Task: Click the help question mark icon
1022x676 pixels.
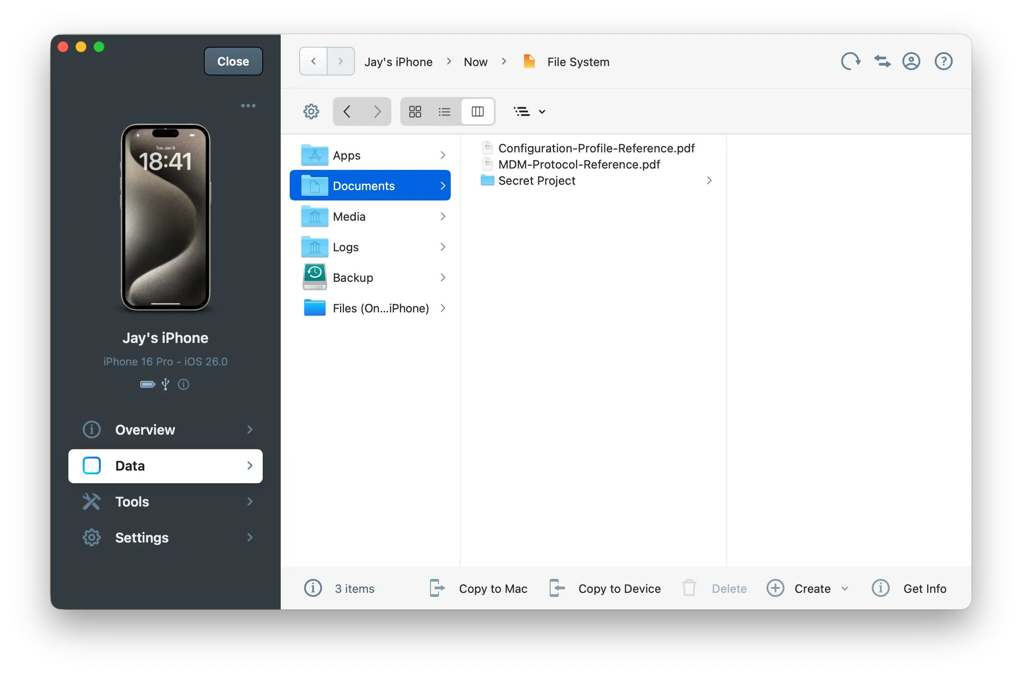Action: pyautogui.click(x=943, y=61)
